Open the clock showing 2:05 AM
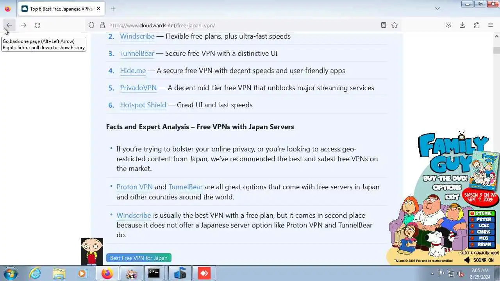The width and height of the screenshot is (500, 281). click(x=480, y=273)
